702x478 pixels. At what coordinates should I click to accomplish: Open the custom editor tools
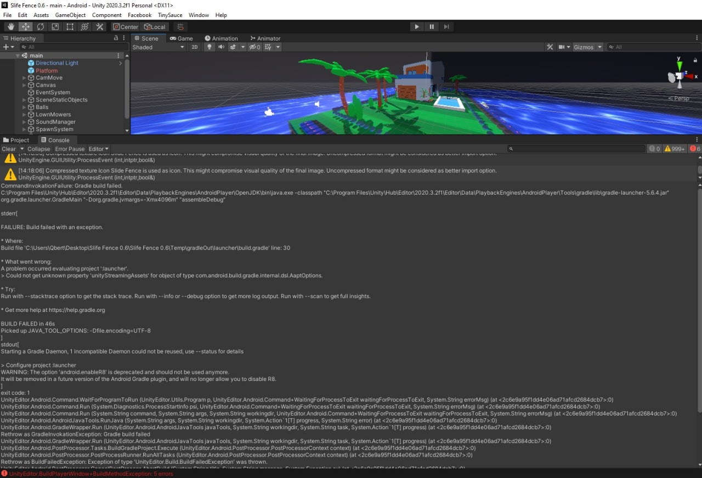[100, 27]
